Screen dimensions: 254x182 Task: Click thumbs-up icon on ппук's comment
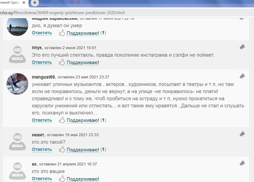[62, 62]
